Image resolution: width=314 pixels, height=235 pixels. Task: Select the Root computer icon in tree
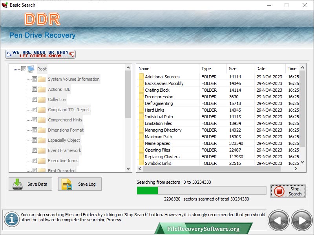click(31, 69)
